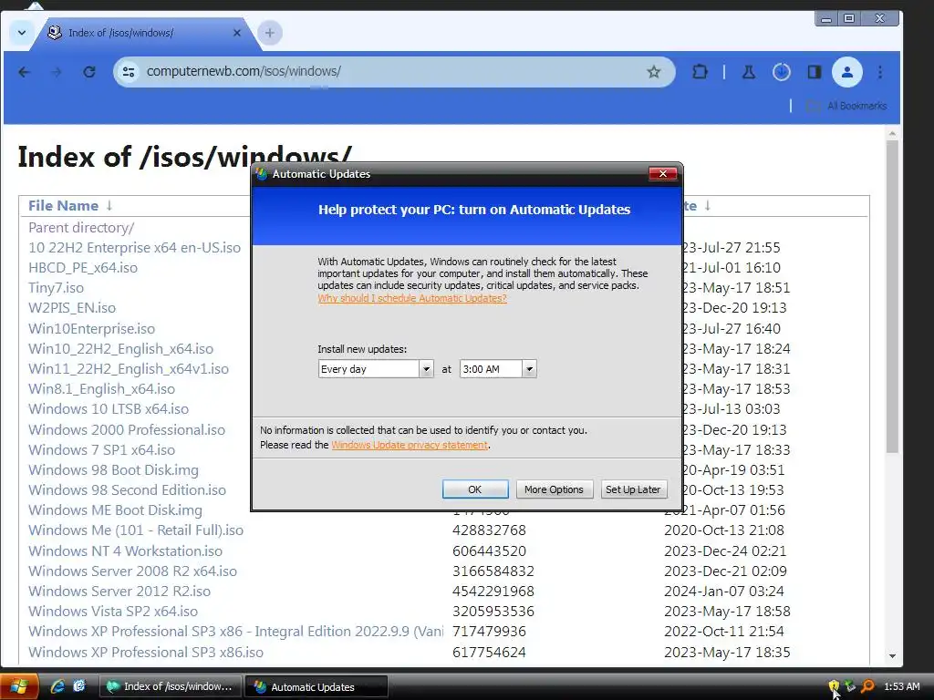The image size is (934, 700).
Task: Open Why should I schedule Automatic Updates link
Action: (412, 298)
